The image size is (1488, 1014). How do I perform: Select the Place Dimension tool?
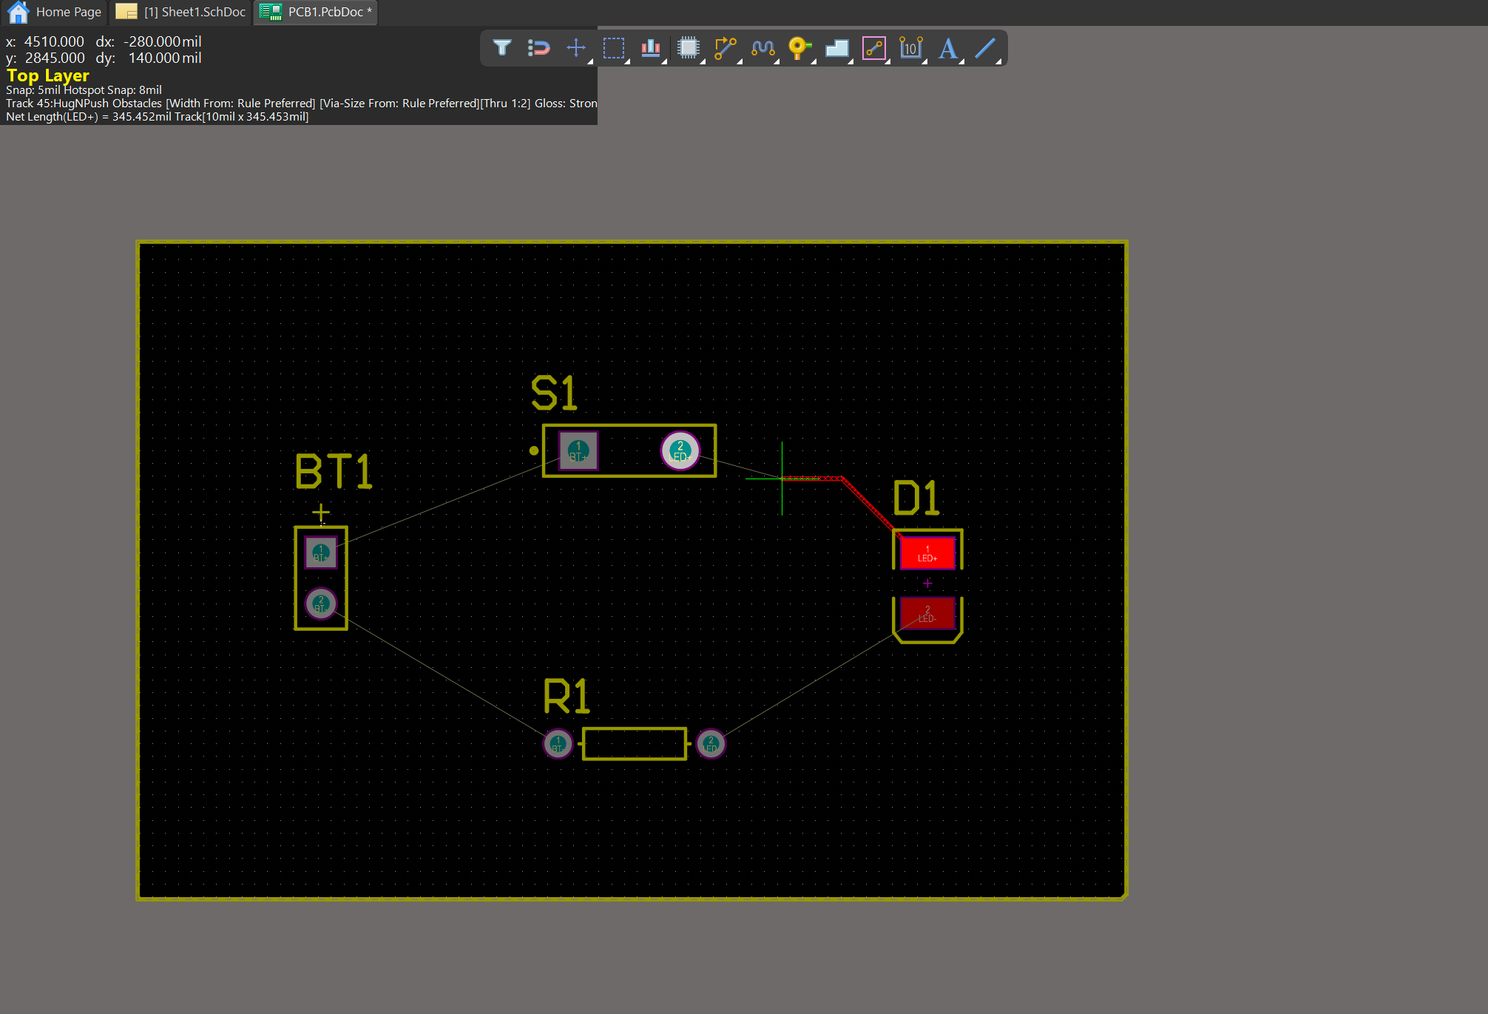pos(911,48)
